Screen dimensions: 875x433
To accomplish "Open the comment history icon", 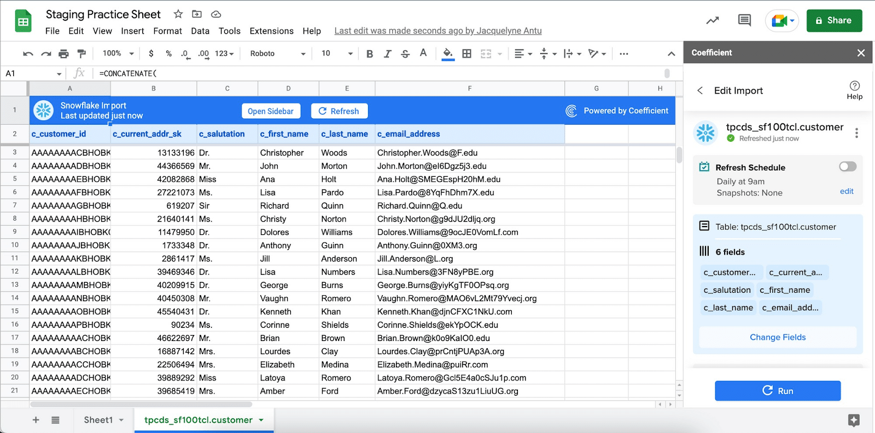I will [x=744, y=21].
